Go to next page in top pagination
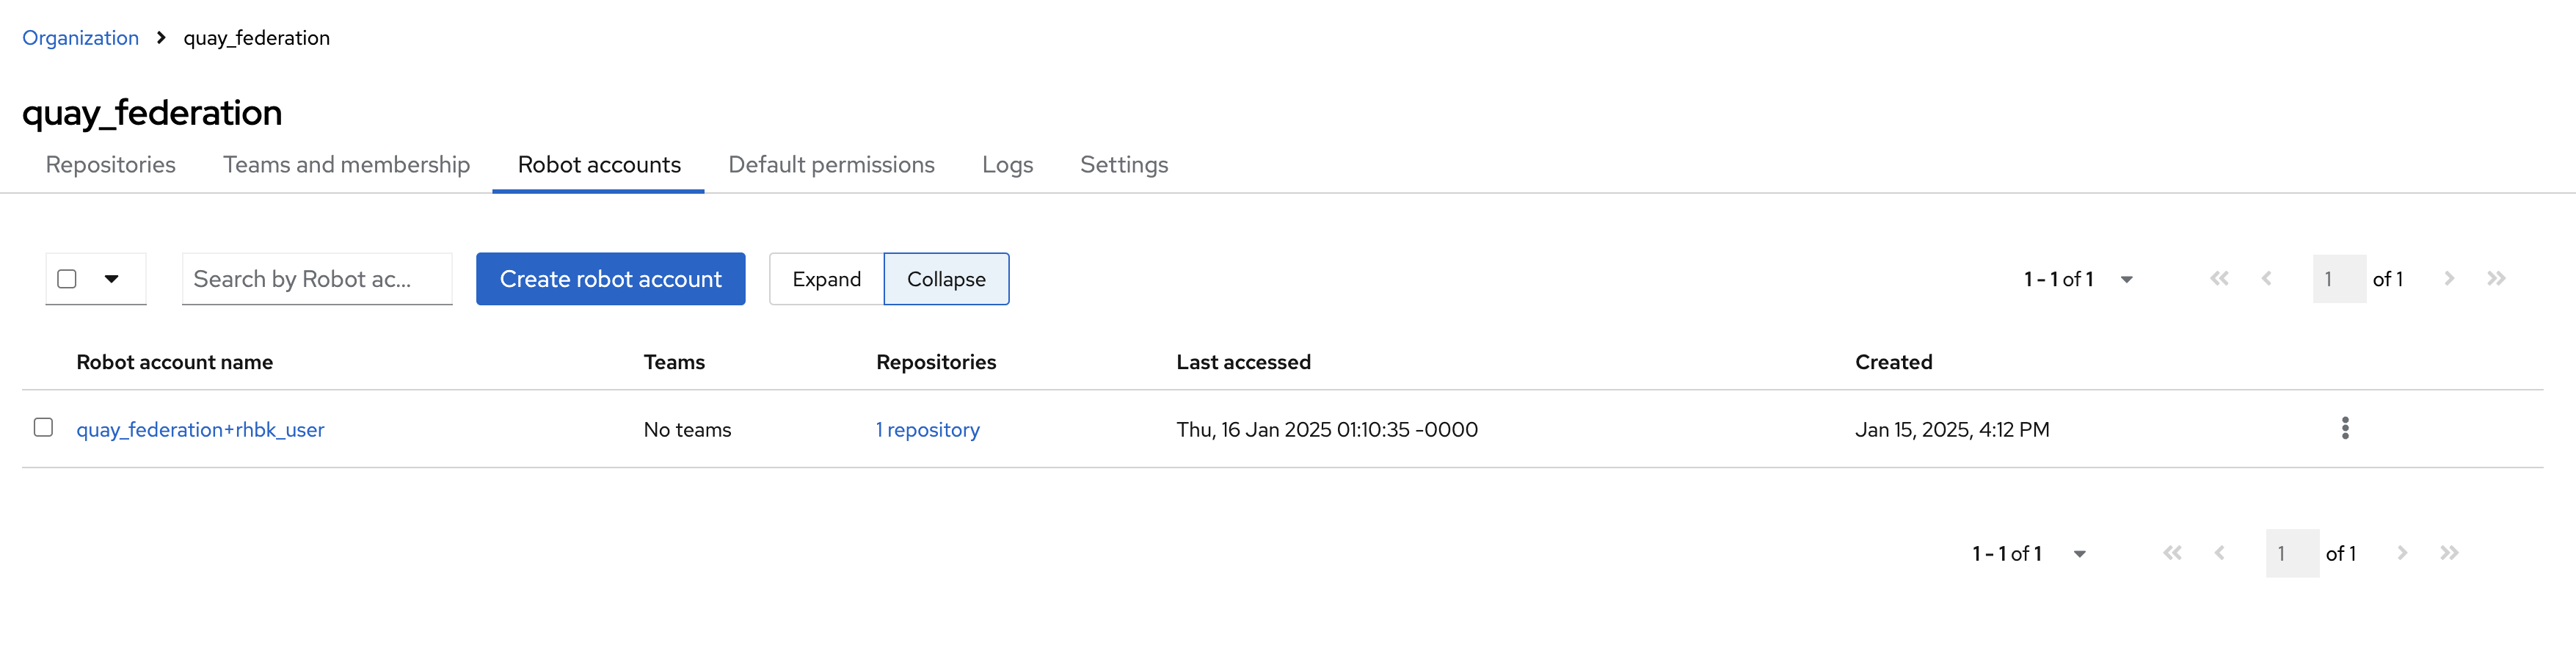Viewport: 2576px width, 662px height. [x=2449, y=279]
